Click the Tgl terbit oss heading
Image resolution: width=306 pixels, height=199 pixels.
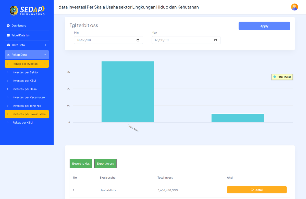coord(84,25)
